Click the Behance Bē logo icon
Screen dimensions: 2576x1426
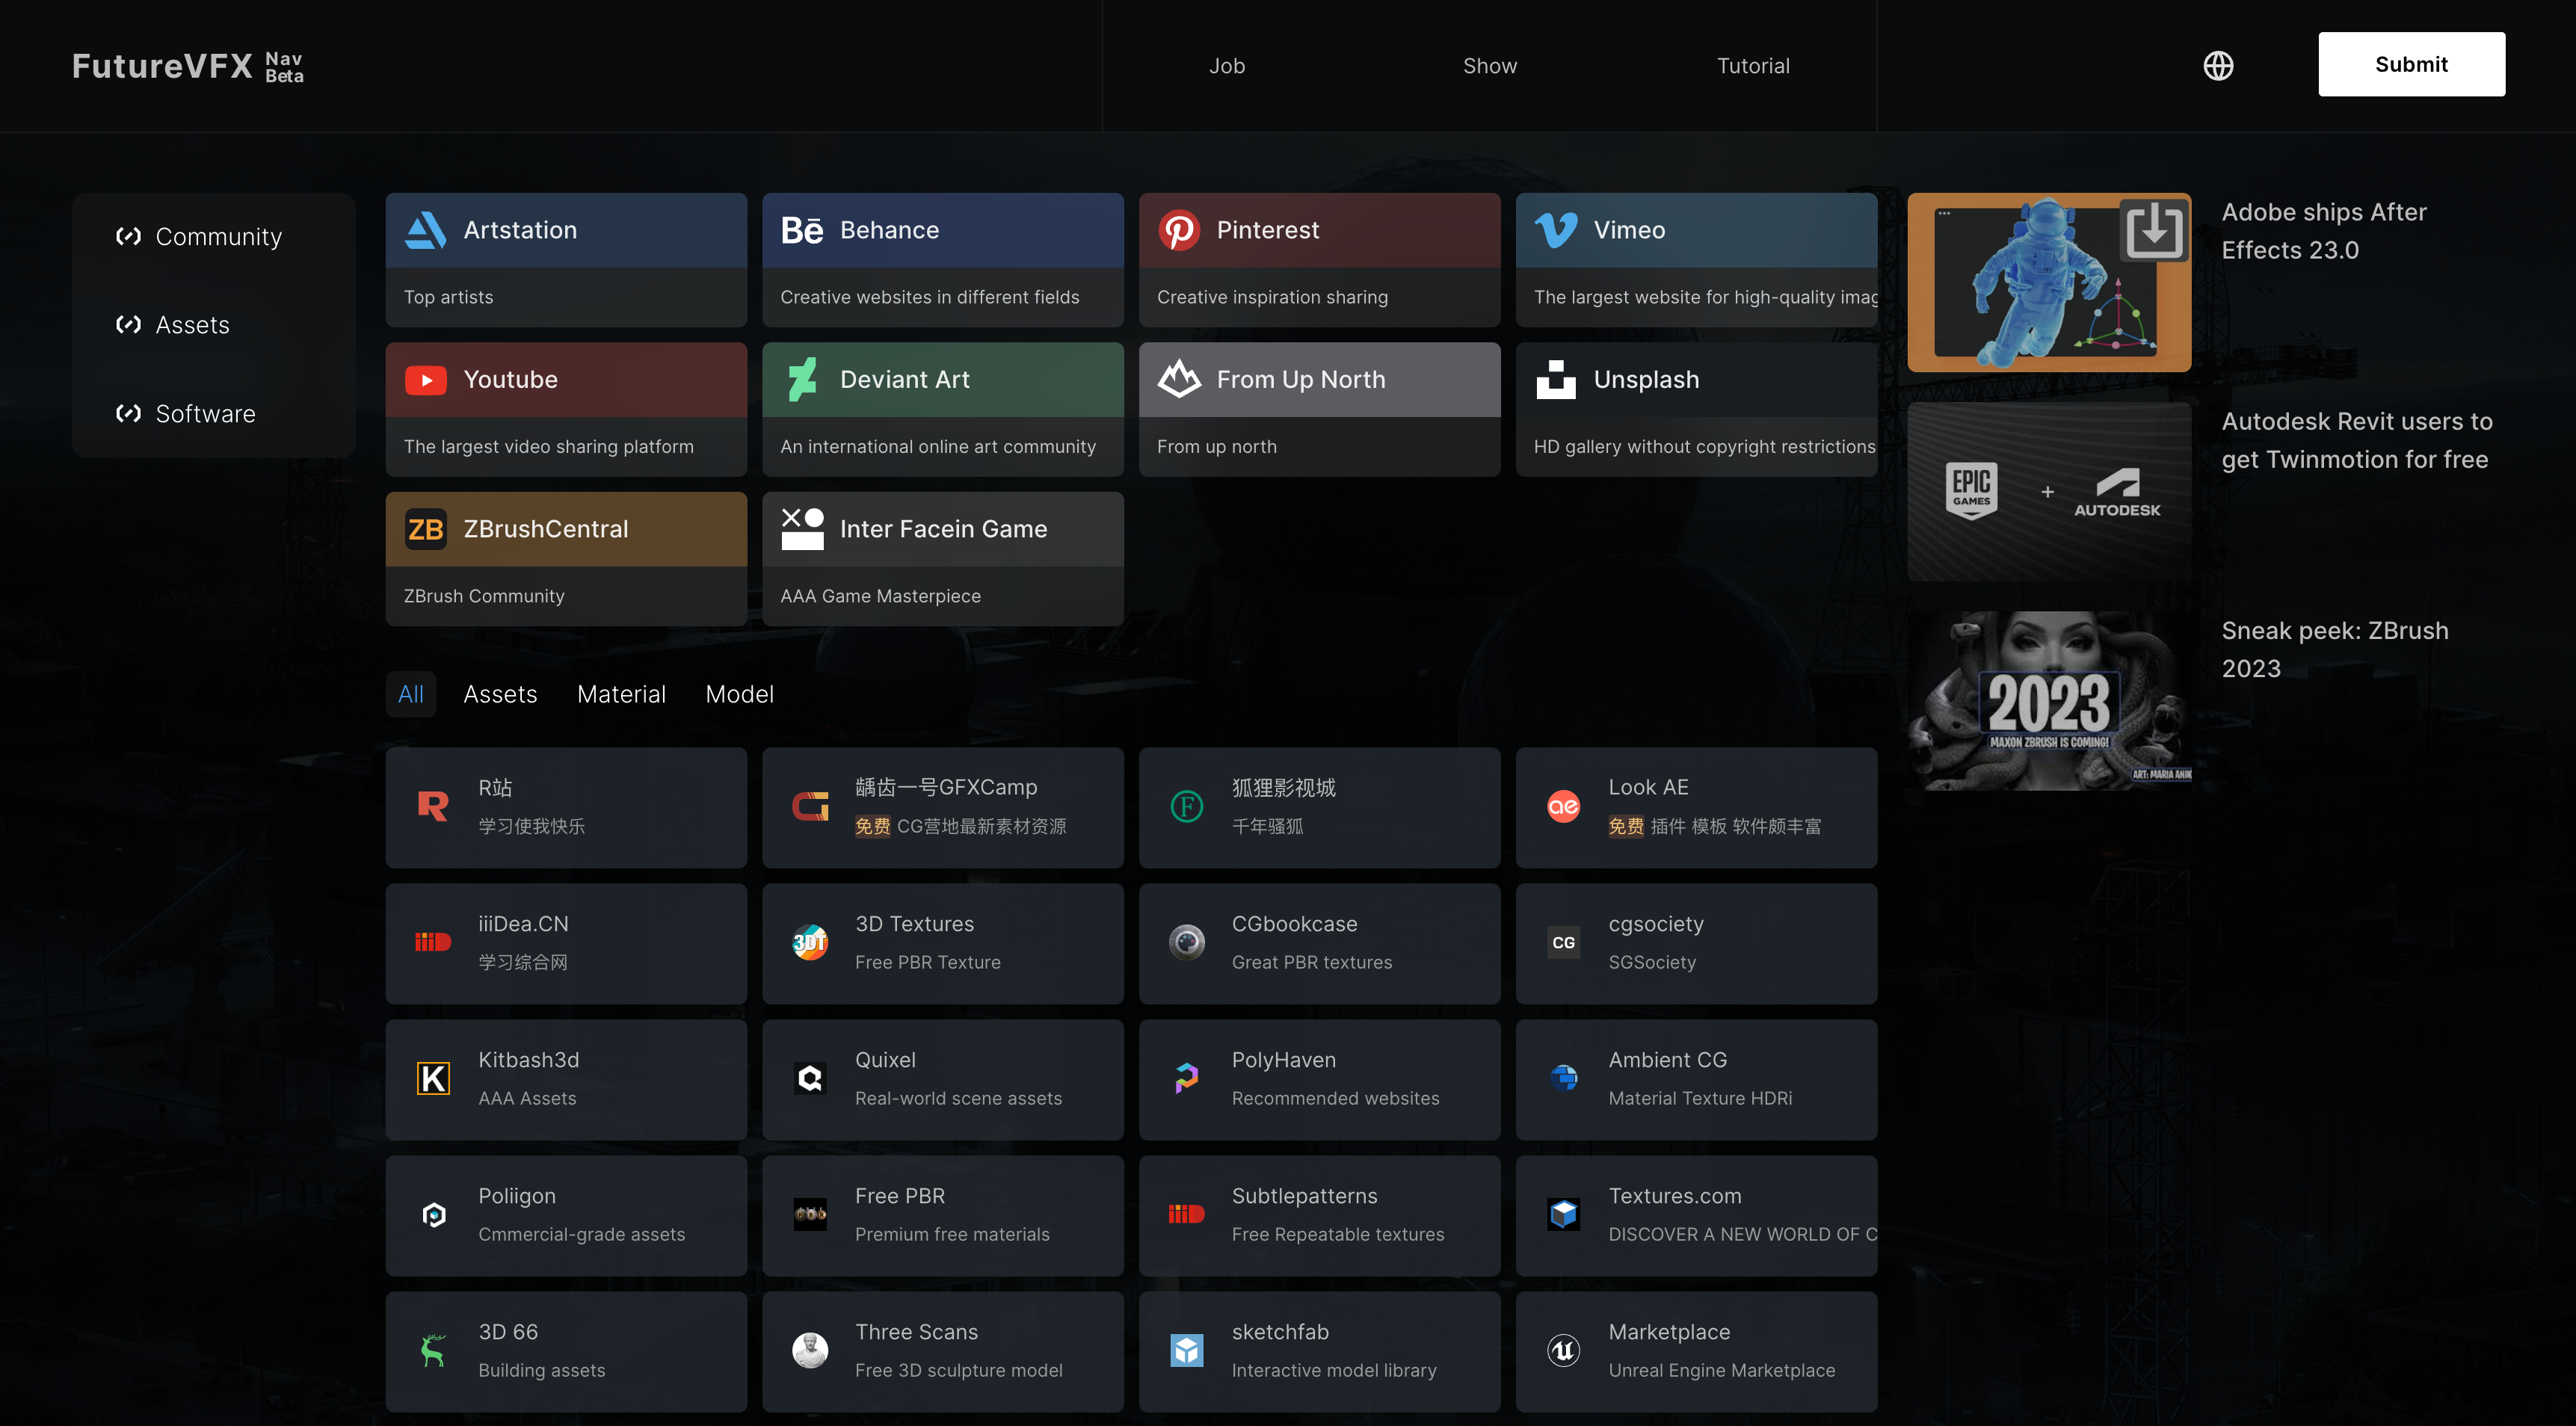[x=802, y=230]
